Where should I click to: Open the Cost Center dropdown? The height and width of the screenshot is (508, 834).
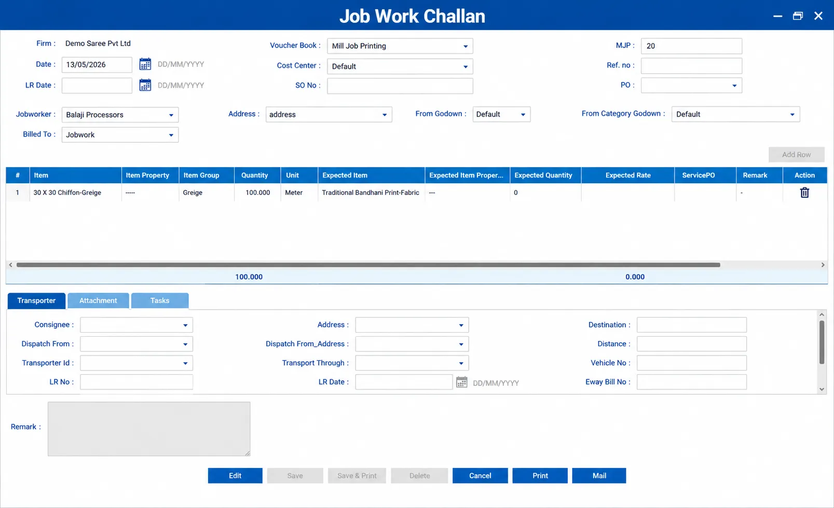(400, 66)
